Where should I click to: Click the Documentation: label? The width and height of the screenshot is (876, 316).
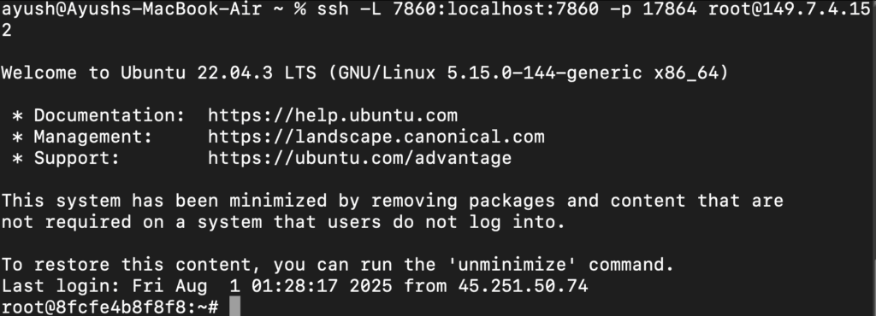[109, 115]
